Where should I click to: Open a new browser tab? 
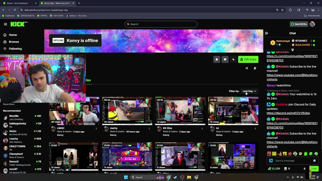(79, 3)
